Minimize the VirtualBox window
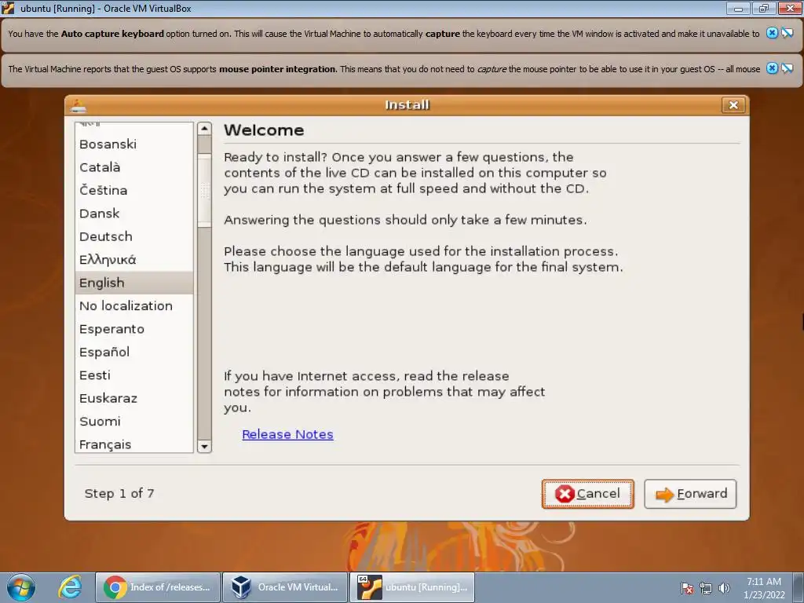The height and width of the screenshot is (603, 804). (738, 8)
